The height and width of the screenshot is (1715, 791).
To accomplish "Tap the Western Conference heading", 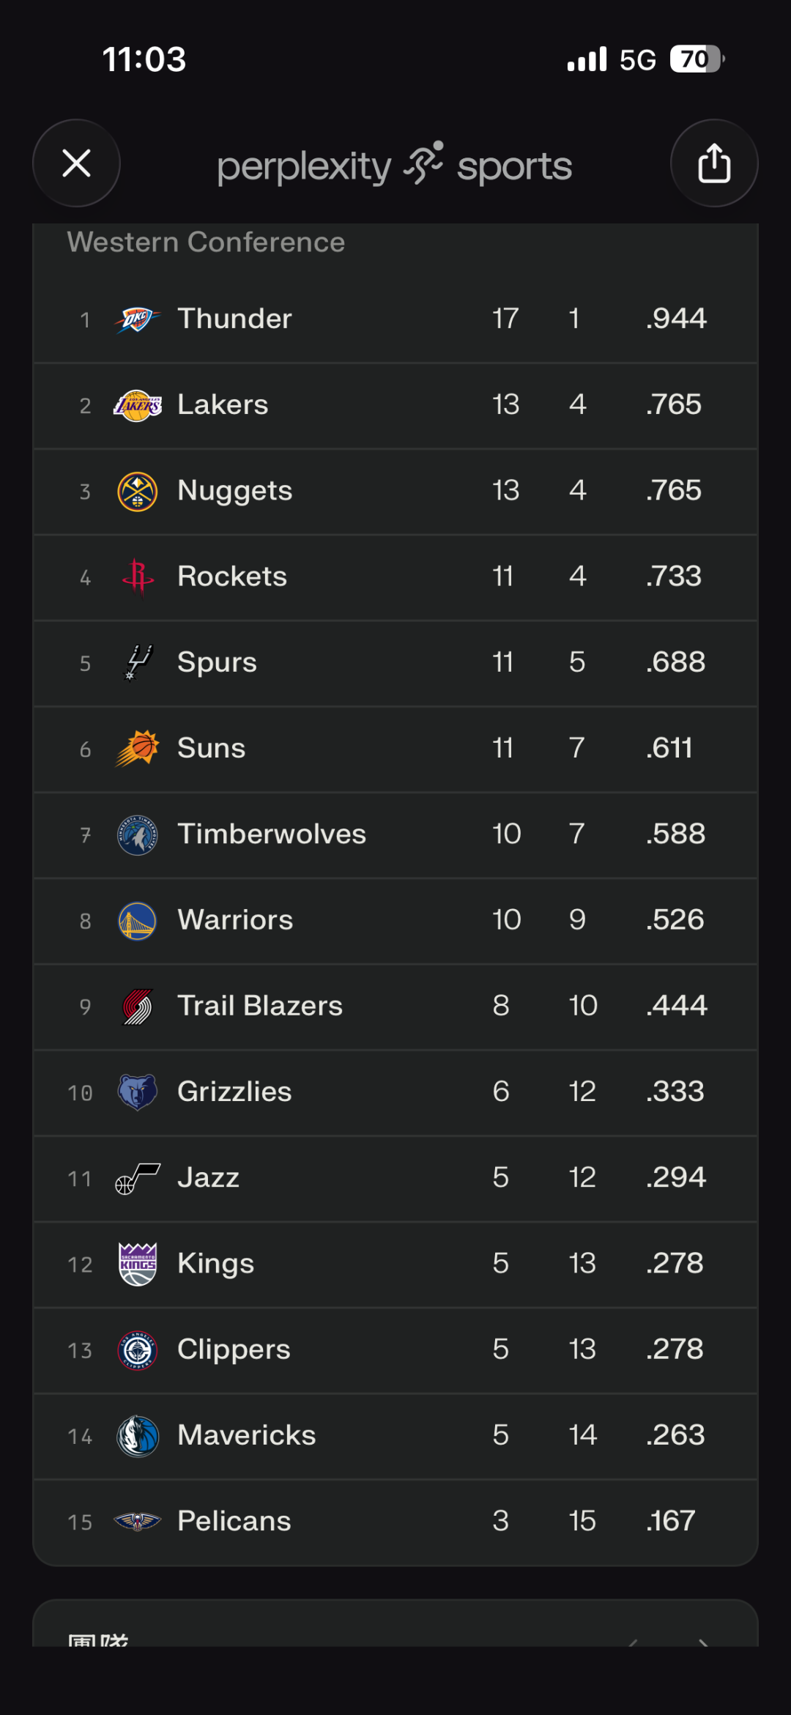I will click(x=206, y=242).
